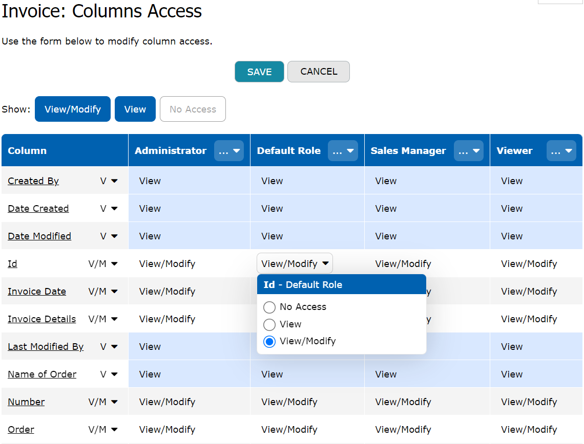The height and width of the screenshot is (444, 584).
Task: Click the Id Default Role View/Modify dropdown
Action: pos(295,263)
